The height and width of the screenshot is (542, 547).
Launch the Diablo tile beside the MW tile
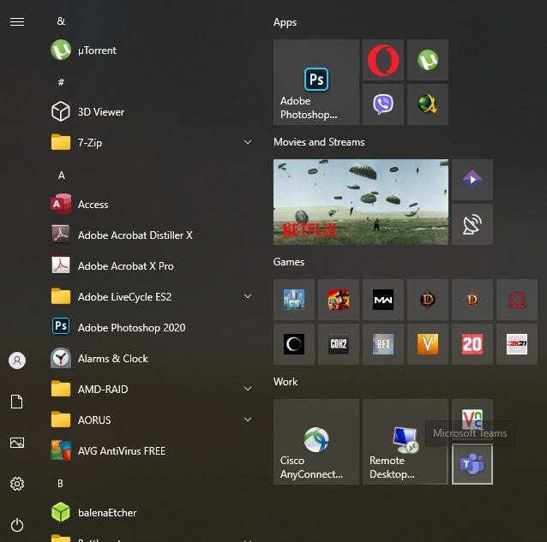pyautogui.click(x=428, y=300)
